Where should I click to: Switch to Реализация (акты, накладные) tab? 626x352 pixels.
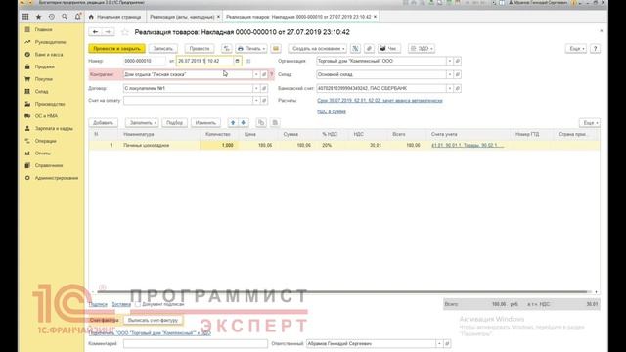(x=183, y=17)
